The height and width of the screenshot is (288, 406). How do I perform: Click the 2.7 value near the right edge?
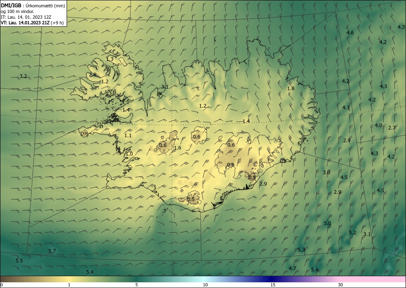coord(392,128)
